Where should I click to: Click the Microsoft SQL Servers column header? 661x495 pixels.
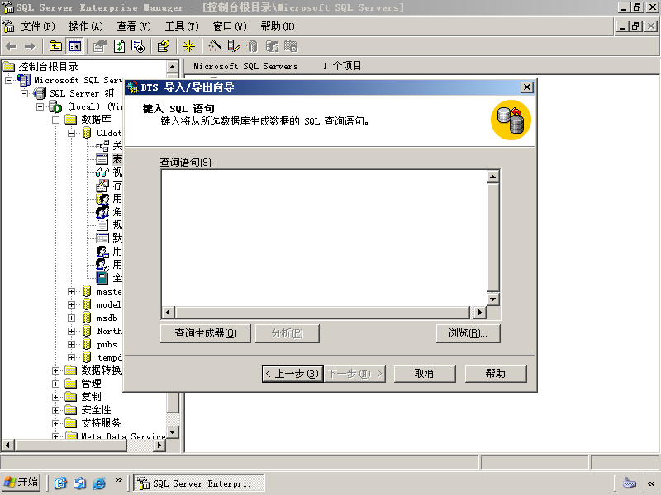(245, 66)
